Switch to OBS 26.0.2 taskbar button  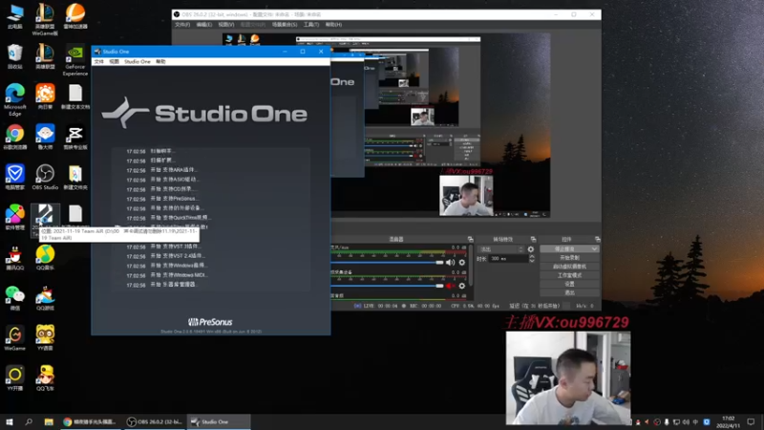coord(155,421)
